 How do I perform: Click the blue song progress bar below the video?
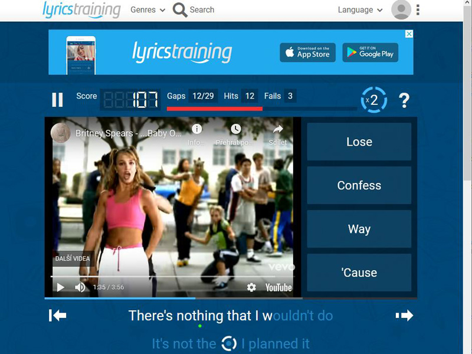point(231,299)
